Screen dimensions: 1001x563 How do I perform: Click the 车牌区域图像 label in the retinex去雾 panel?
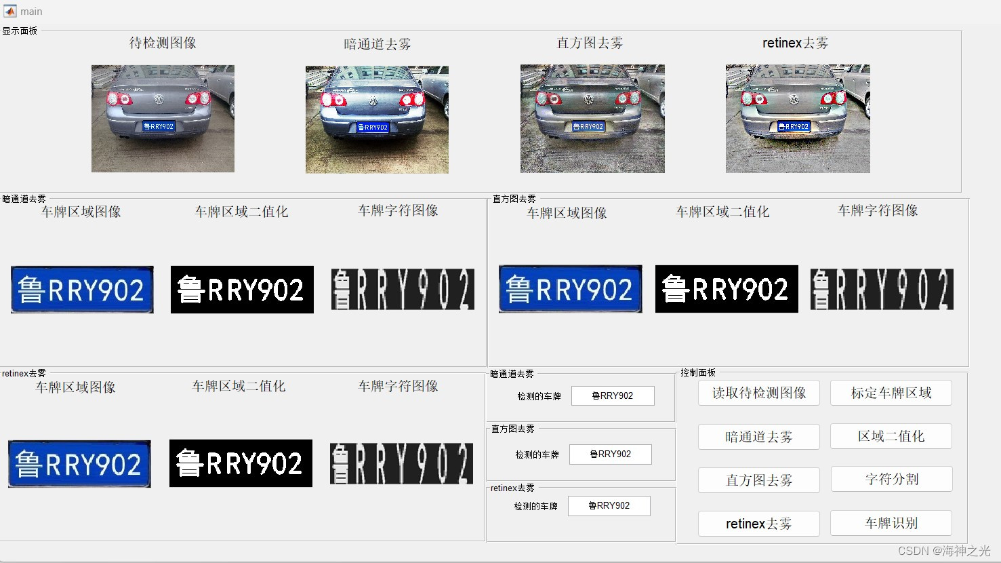[x=75, y=387]
